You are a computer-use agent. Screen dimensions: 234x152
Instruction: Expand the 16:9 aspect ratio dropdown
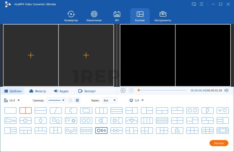coord(12,100)
